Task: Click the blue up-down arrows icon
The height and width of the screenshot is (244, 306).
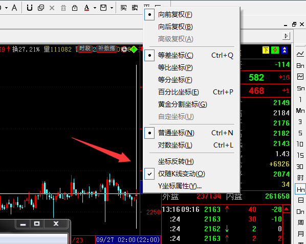Action: pyautogui.click(x=285, y=50)
